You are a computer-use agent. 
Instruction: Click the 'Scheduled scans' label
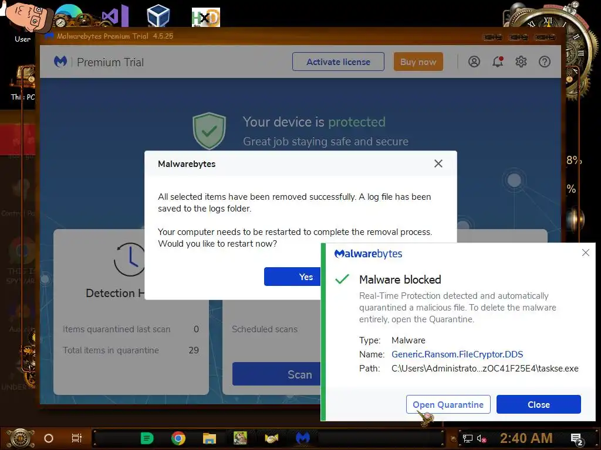[265, 329]
